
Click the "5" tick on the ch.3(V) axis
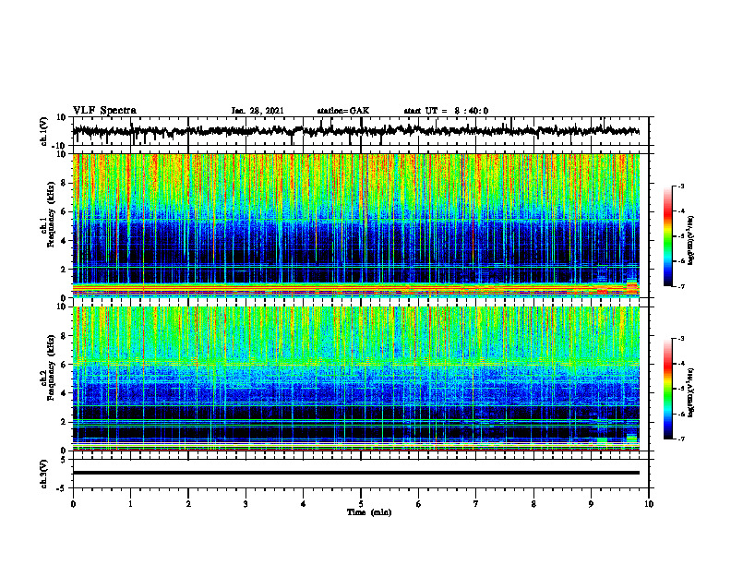64,460
